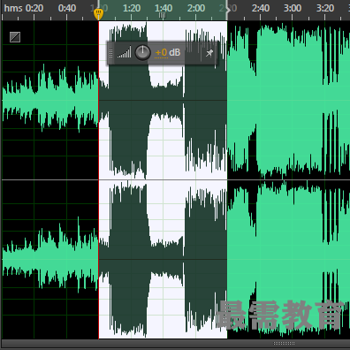Screen dimensions: 350x350
Task: Turn the volume knob on the HUD
Action: click(142, 53)
